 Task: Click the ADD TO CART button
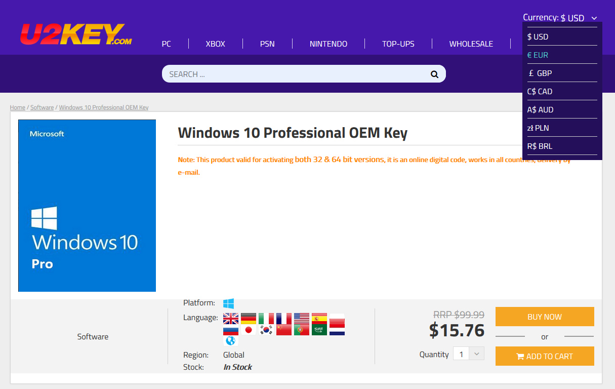tap(545, 356)
